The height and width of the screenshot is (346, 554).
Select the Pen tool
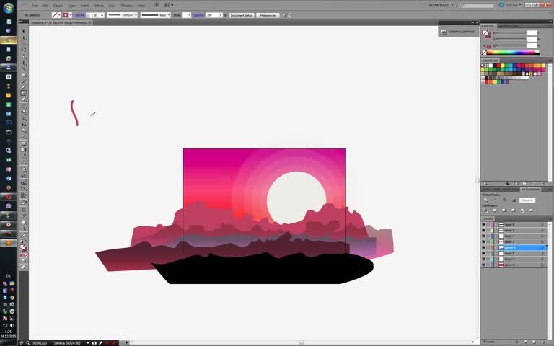(x=24, y=56)
